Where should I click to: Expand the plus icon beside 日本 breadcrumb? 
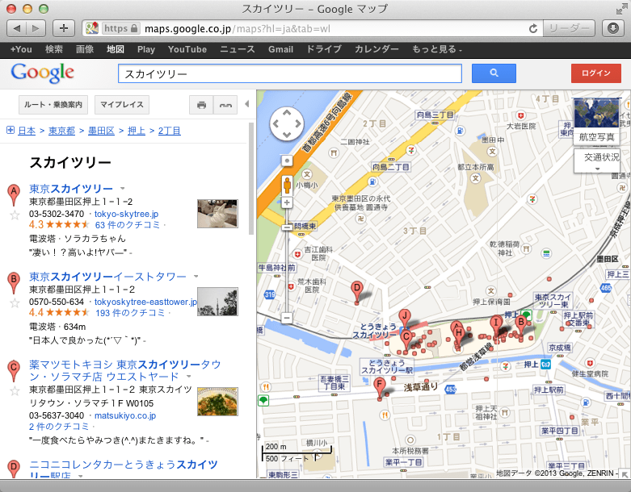click(x=11, y=130)
